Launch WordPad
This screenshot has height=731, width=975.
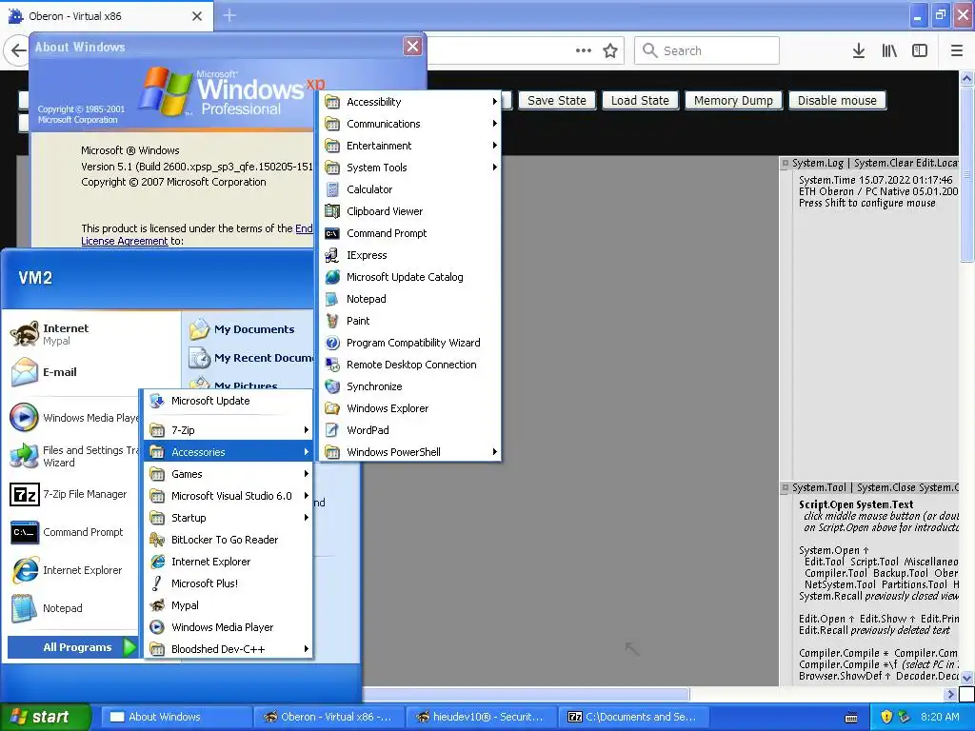point(409,430)
